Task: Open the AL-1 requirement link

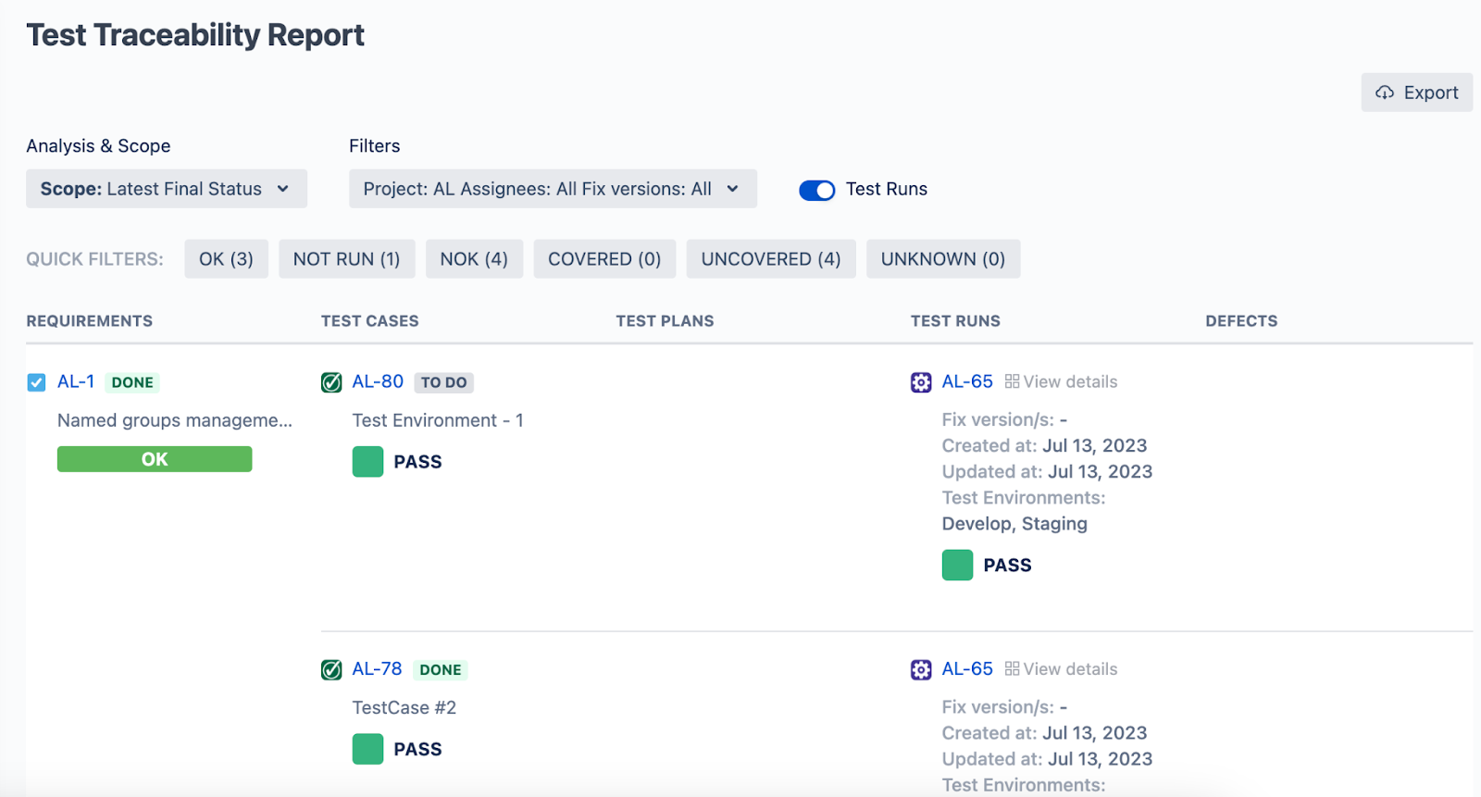Action: (76, 381)
